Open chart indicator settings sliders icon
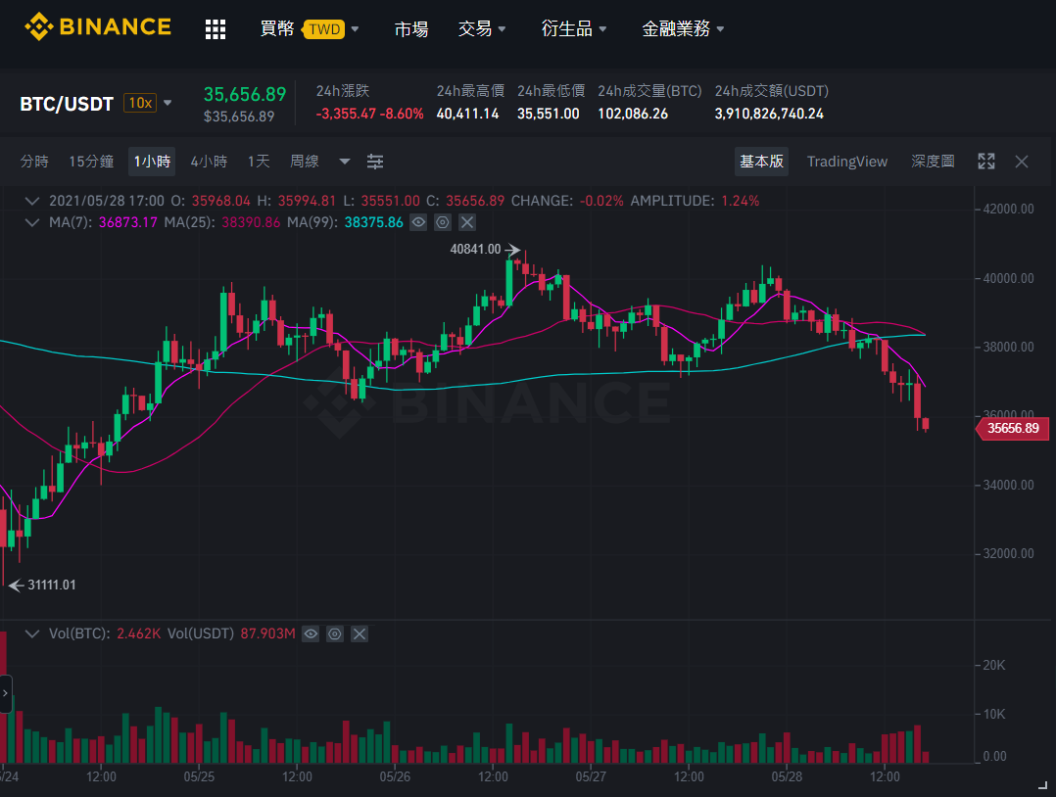 pyautogui.click(x=375, y=162)
